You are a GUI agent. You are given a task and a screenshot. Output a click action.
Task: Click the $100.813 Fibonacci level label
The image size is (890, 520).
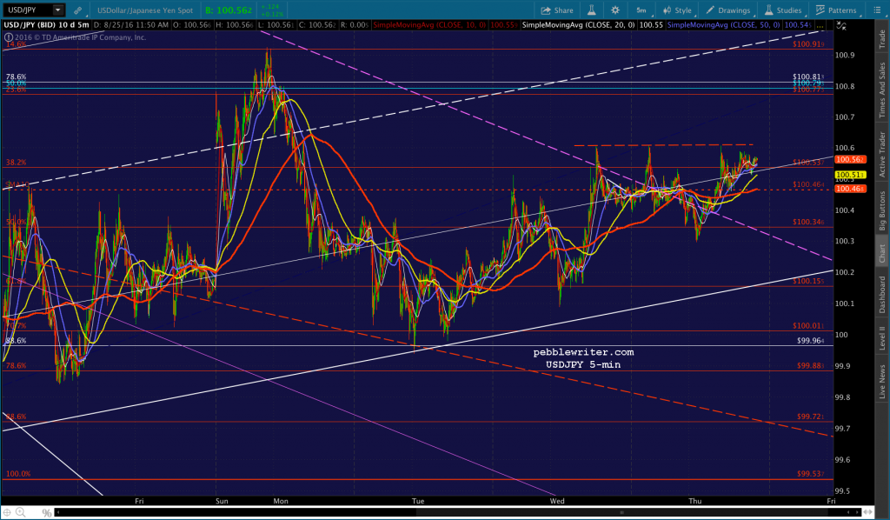(x=808, y=77)
